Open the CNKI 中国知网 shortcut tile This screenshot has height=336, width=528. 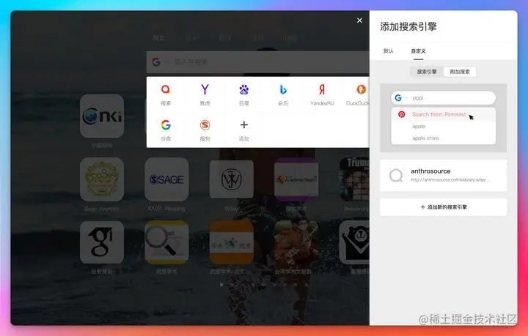[x=102, y=116]
